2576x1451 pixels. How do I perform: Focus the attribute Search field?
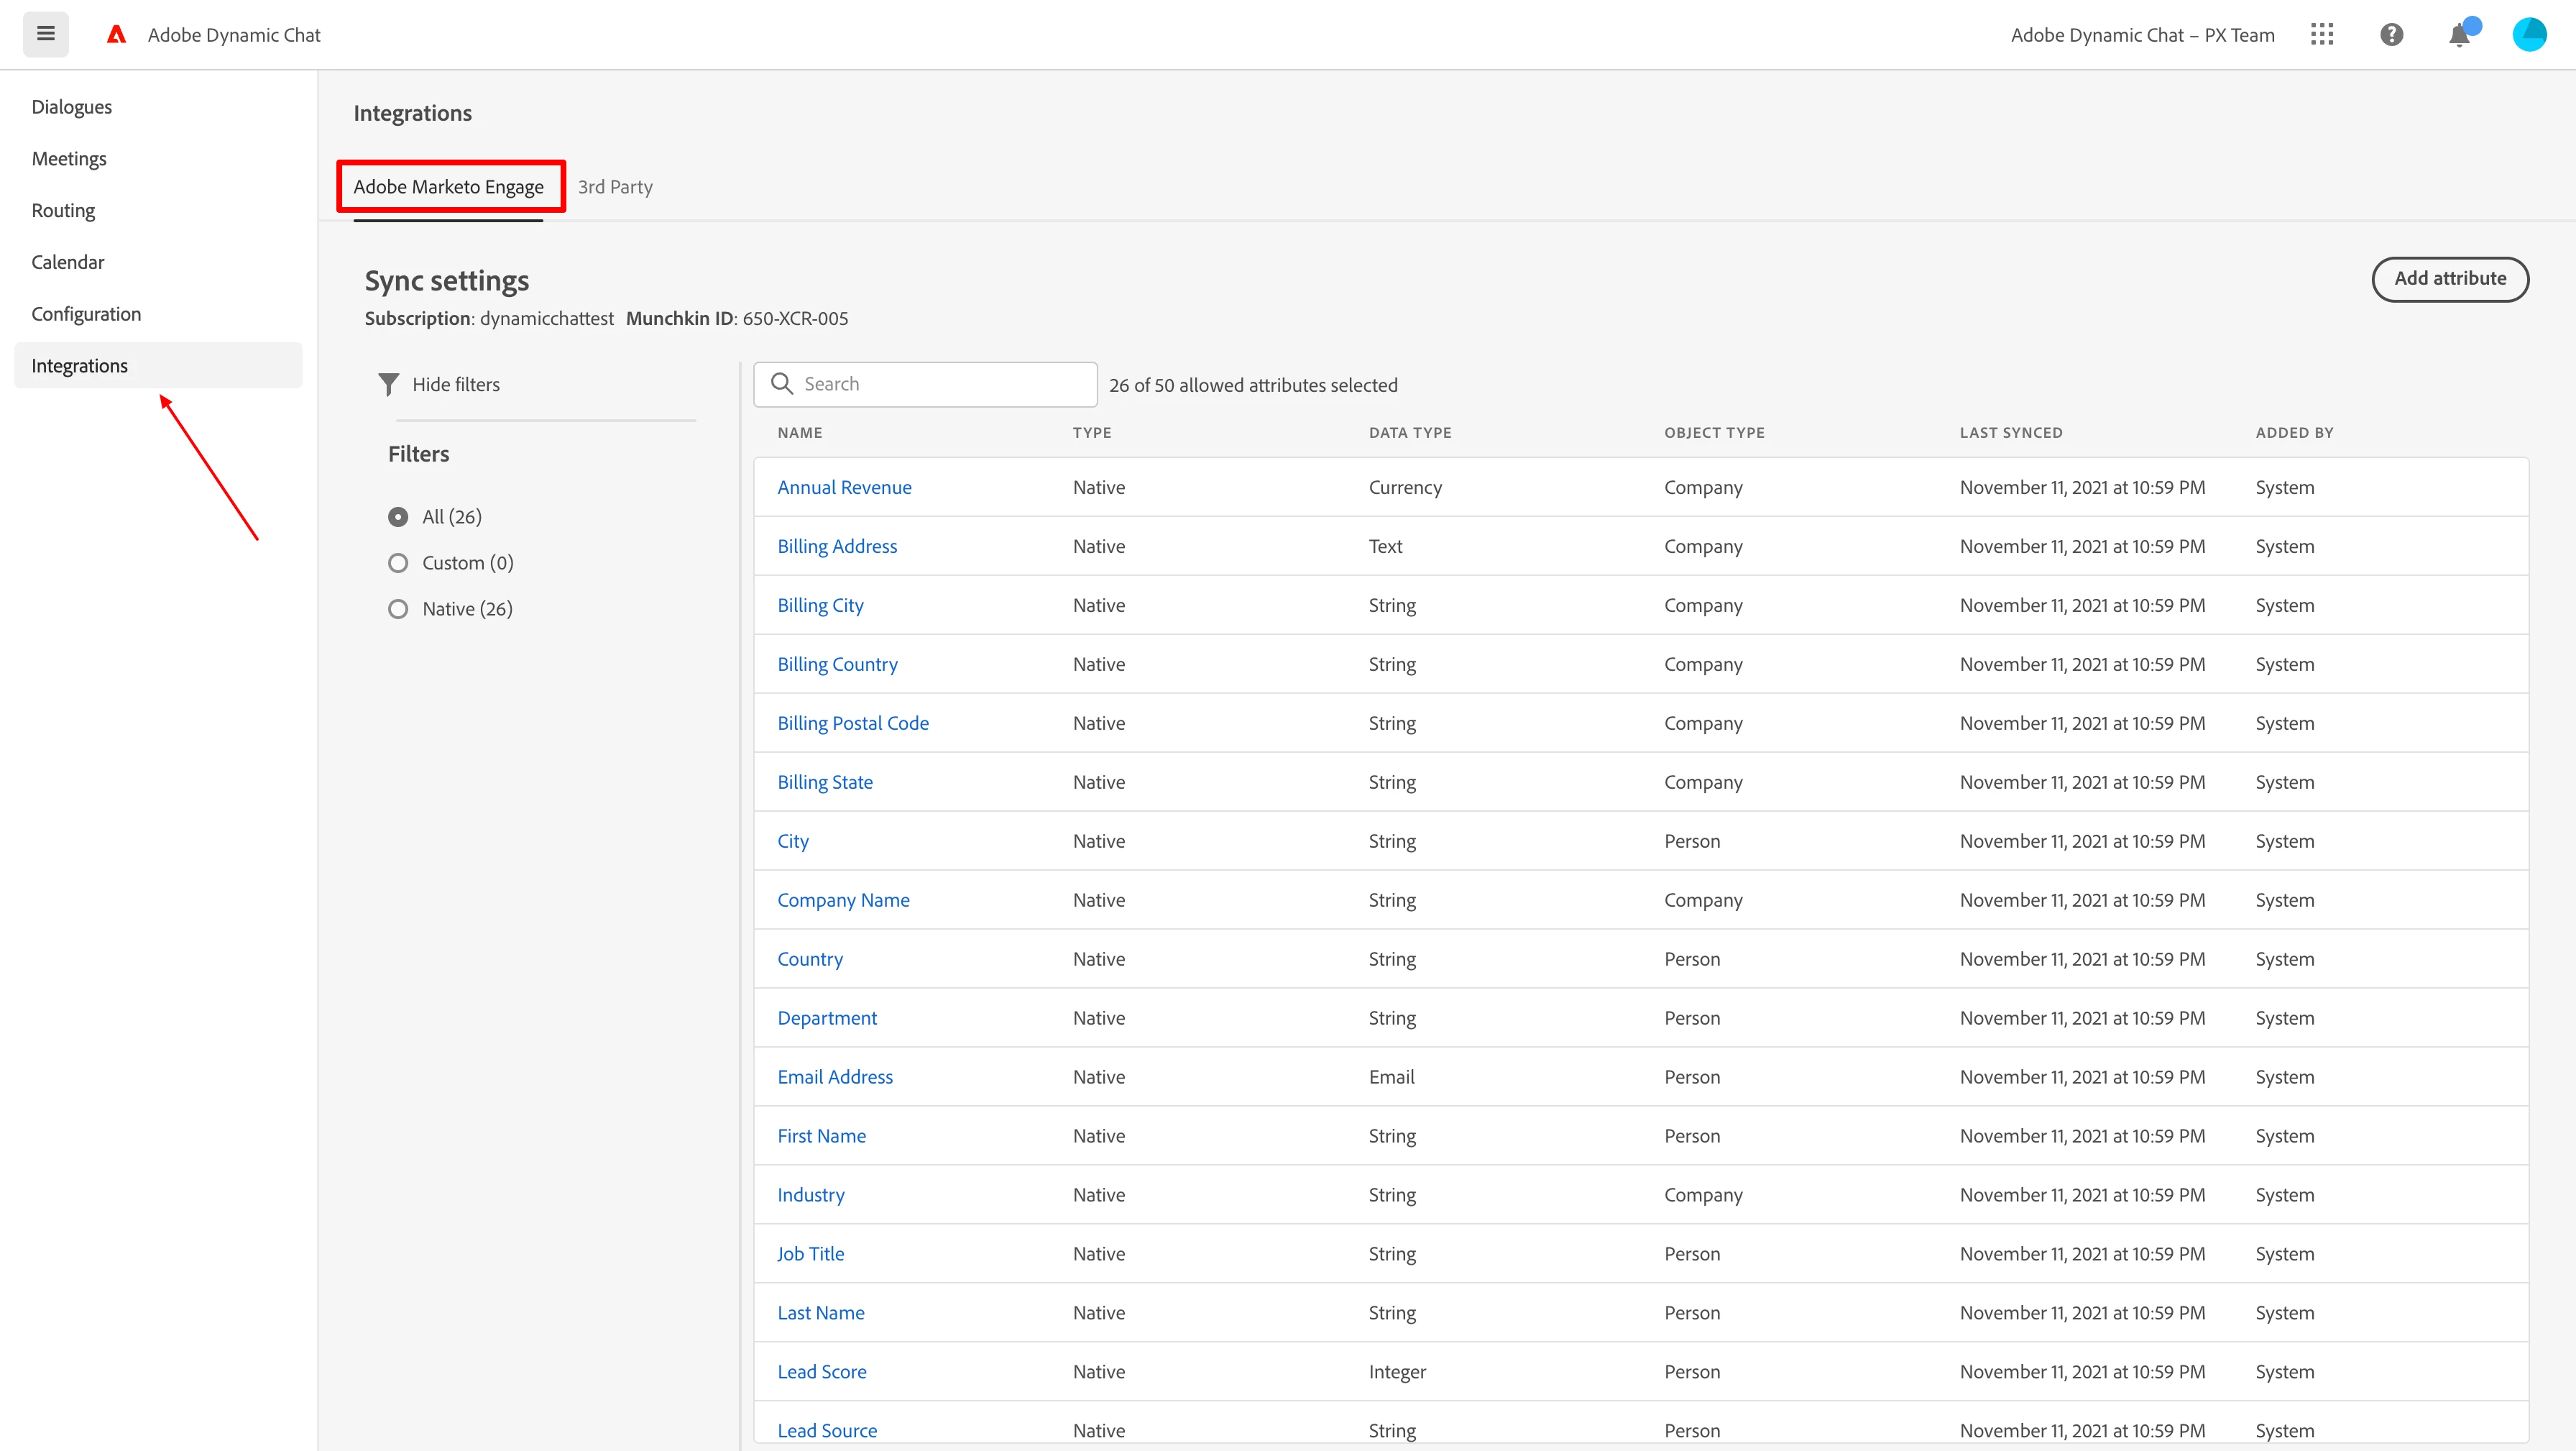(940, 384)
